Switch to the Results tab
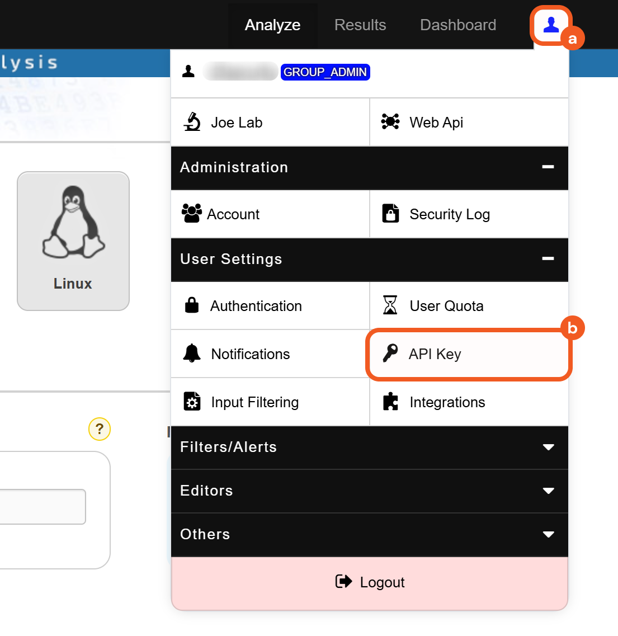The height and width of the screenshot is (636, 618). pos(360,25)
